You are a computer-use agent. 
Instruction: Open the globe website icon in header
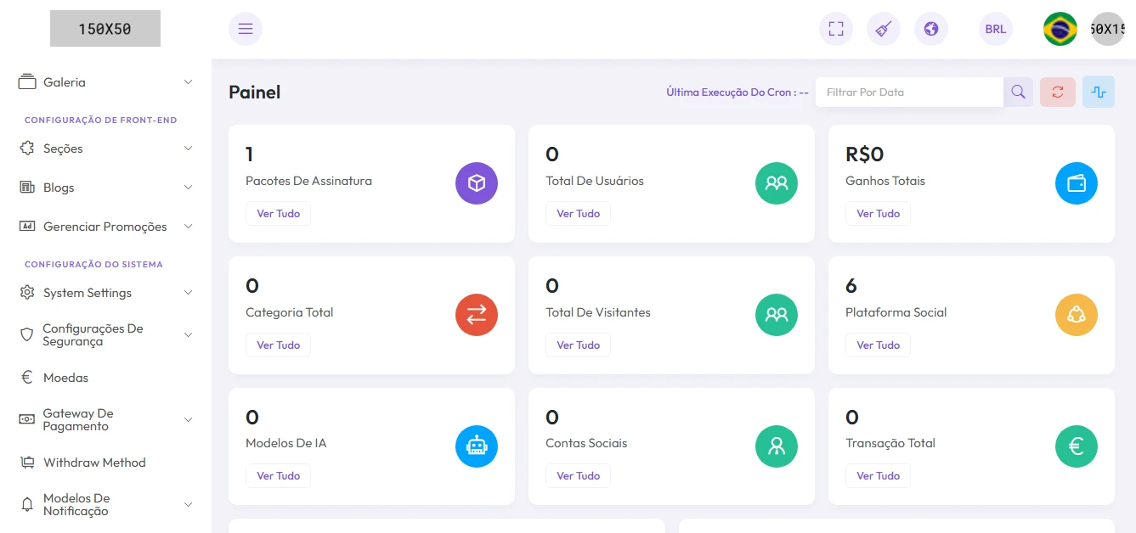tap(931, 29)
